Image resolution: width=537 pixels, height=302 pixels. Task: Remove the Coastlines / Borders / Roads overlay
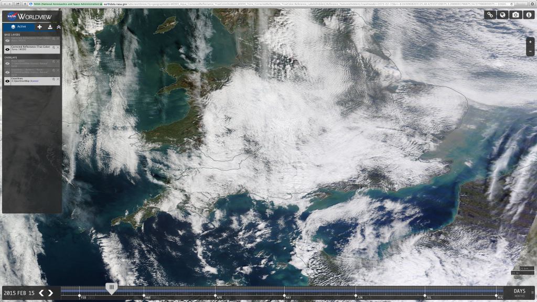pos(58,70)
